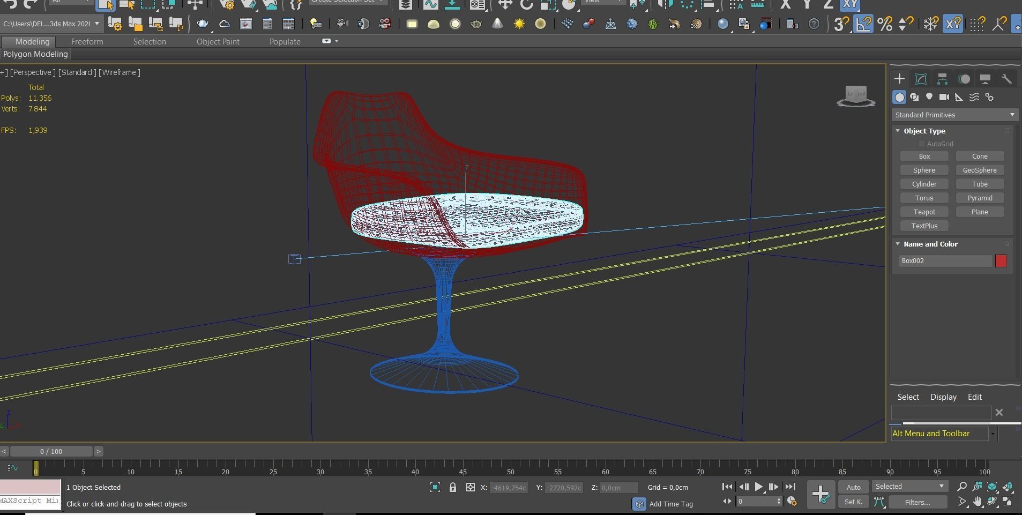The width and height of the screenshot is (1022, 515).
Task: Open the Polygon Modeling panel
Action: (35, 54)
